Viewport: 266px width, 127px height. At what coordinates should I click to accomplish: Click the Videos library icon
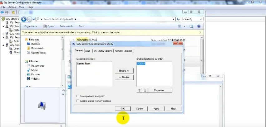(x=28, y=79)
